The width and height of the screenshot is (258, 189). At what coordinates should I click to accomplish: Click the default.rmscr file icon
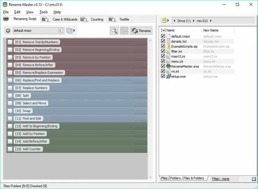[168, 36]
